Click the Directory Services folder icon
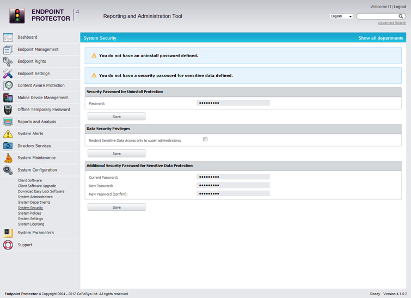411x298 pixels. coord(8,146)
